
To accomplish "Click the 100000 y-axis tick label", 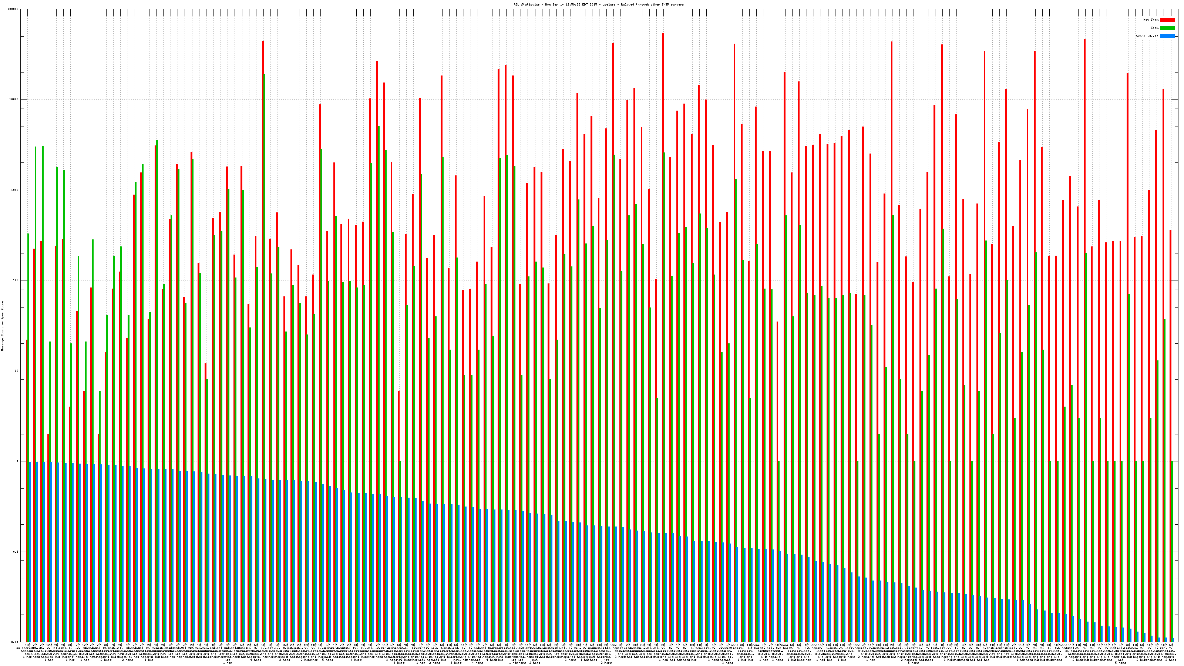I will tap(13, 9).
